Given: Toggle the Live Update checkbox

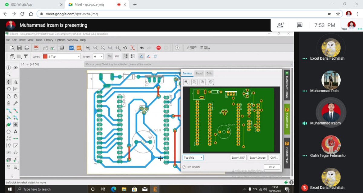Looking at the screenshot, I should coord(184,167).
